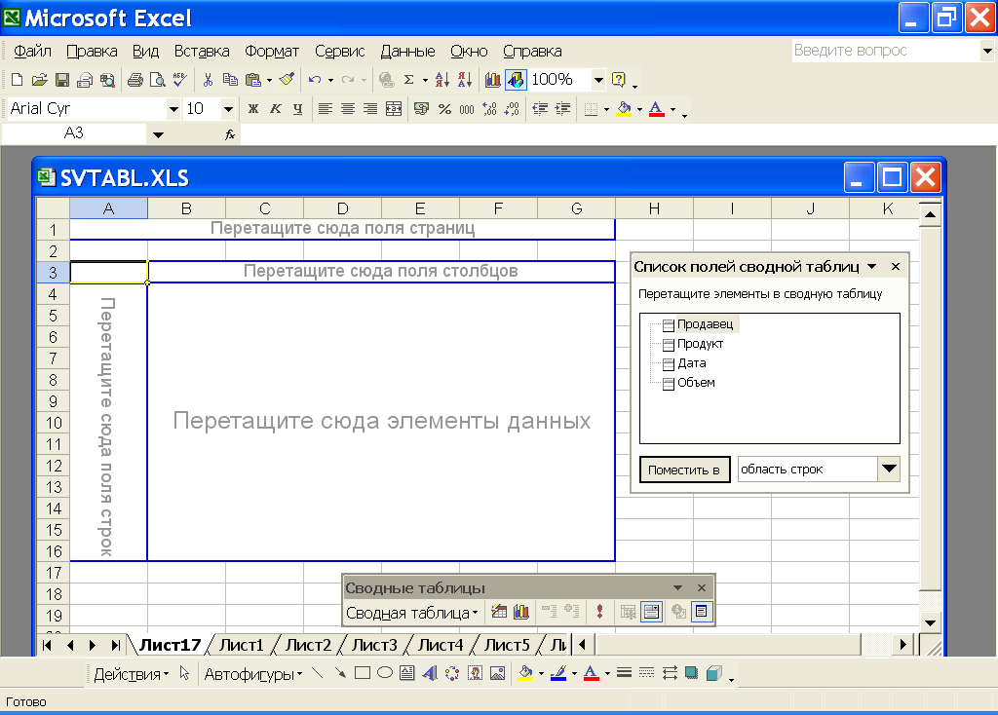Open the font name dropdown

click(173, 109)
